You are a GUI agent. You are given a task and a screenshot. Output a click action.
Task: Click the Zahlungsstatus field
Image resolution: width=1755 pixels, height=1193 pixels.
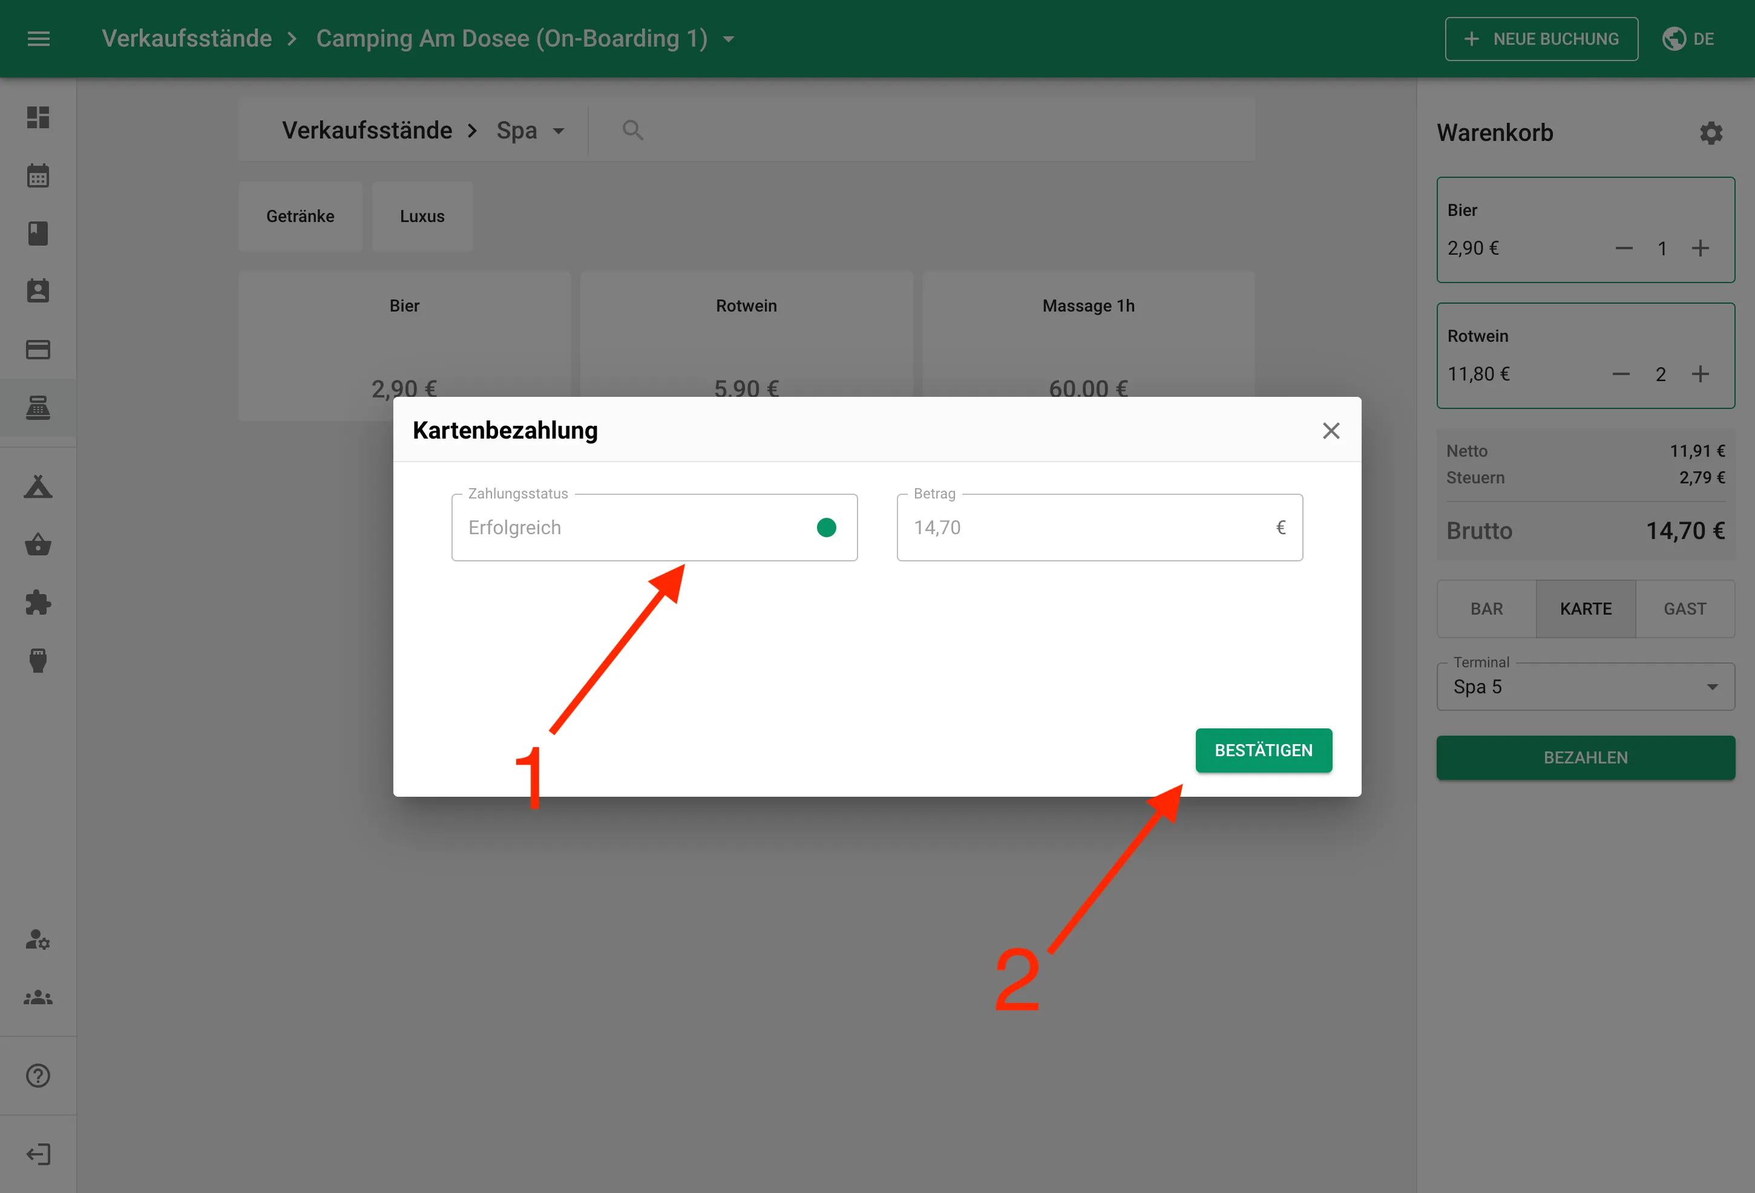pos(654,527)
